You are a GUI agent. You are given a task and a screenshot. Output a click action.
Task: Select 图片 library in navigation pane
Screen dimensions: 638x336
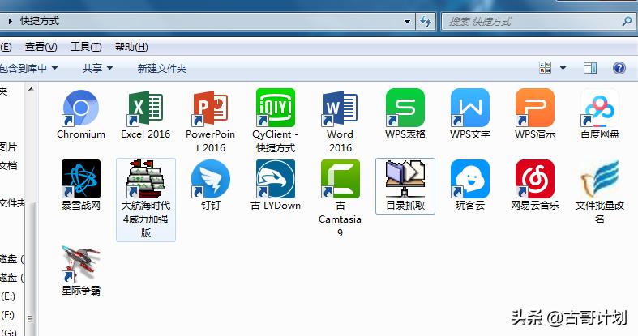(8, 147)
